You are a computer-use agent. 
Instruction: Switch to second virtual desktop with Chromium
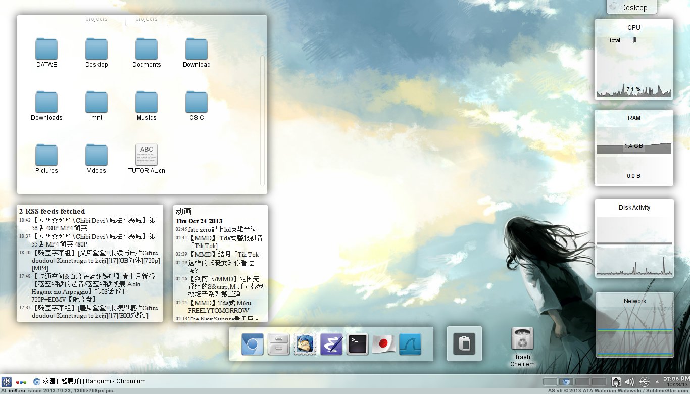(566, 381)
